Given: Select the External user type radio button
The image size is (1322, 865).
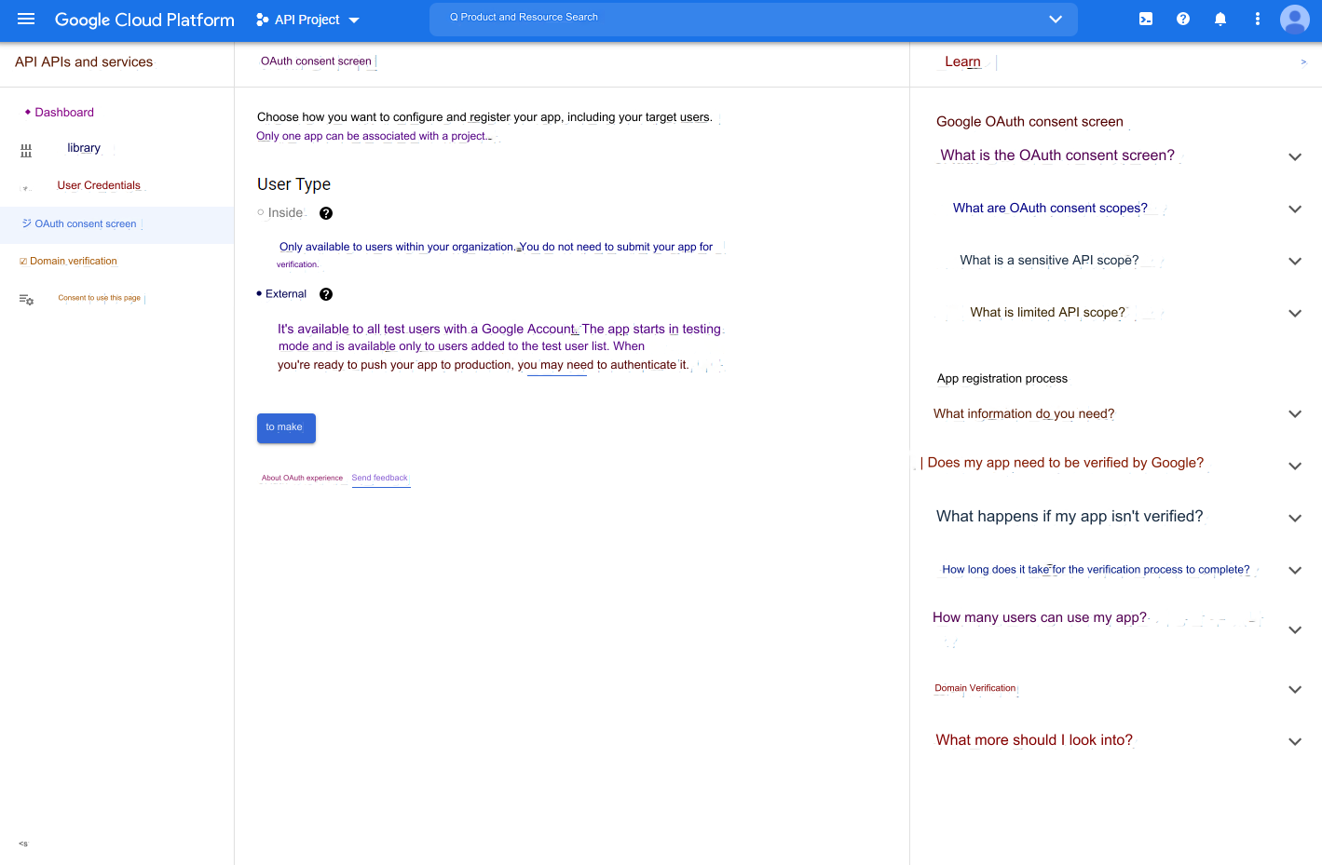Looking at the screenshot, I should (x=259, y=293).
